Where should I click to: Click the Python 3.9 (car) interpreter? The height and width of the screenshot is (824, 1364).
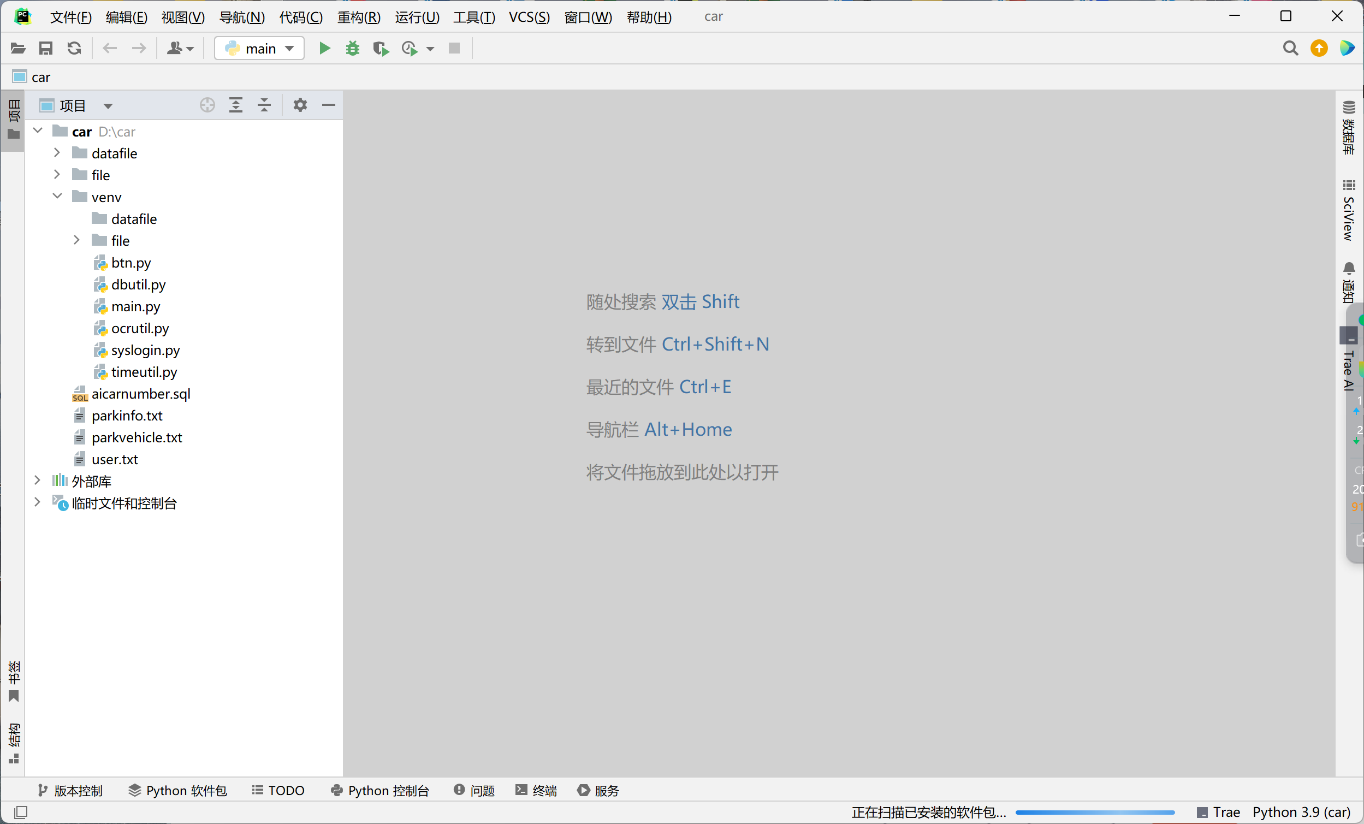1301,813
